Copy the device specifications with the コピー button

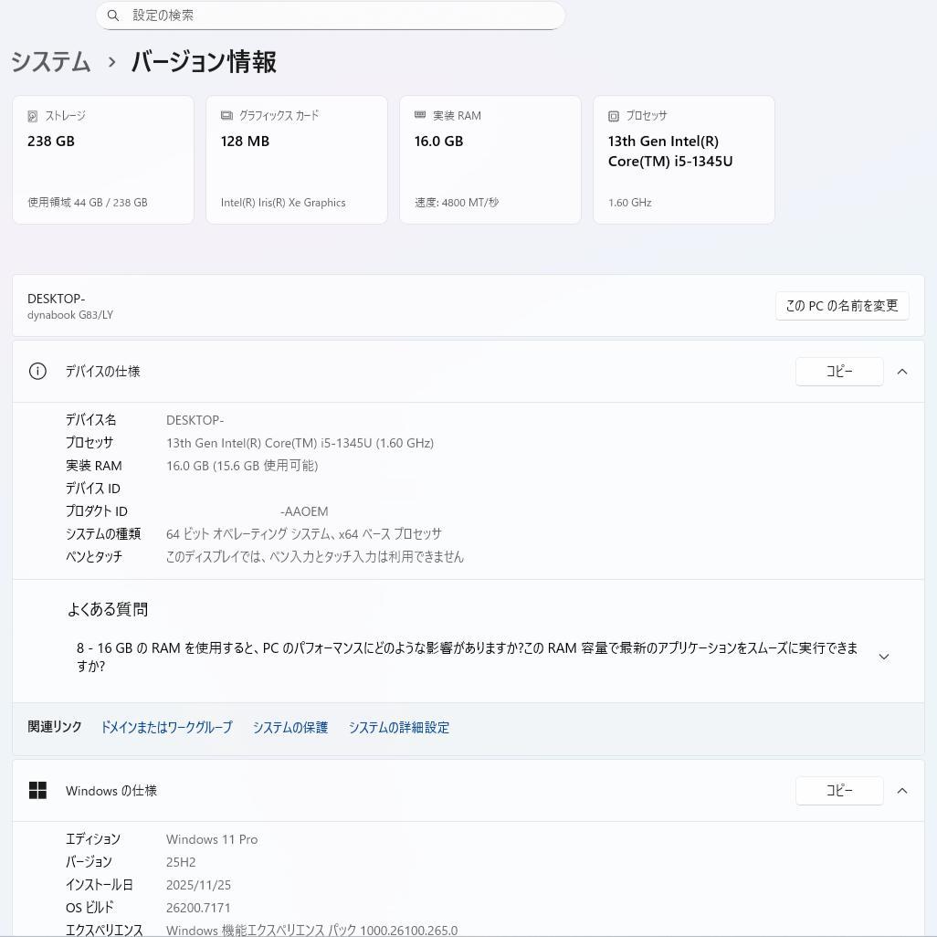(x=839, y=371)
